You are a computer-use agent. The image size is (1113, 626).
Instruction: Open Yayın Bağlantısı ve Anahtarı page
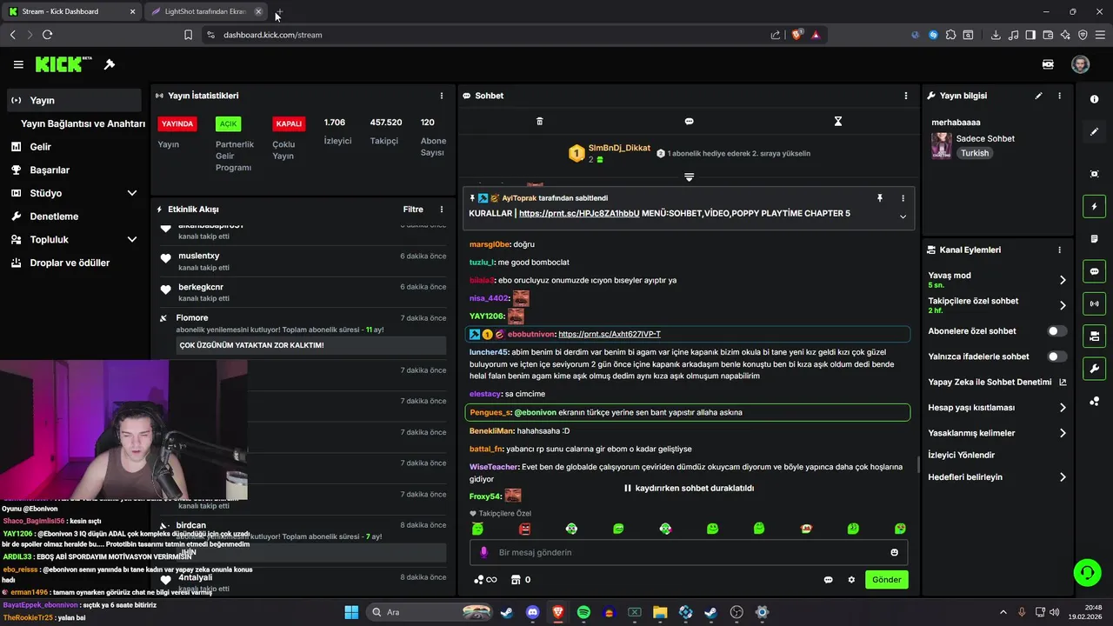(x=83, y=123)
